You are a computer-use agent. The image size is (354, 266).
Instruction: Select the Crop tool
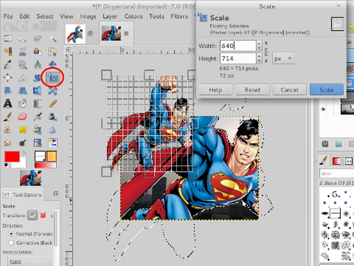click(x=22, y=78)
